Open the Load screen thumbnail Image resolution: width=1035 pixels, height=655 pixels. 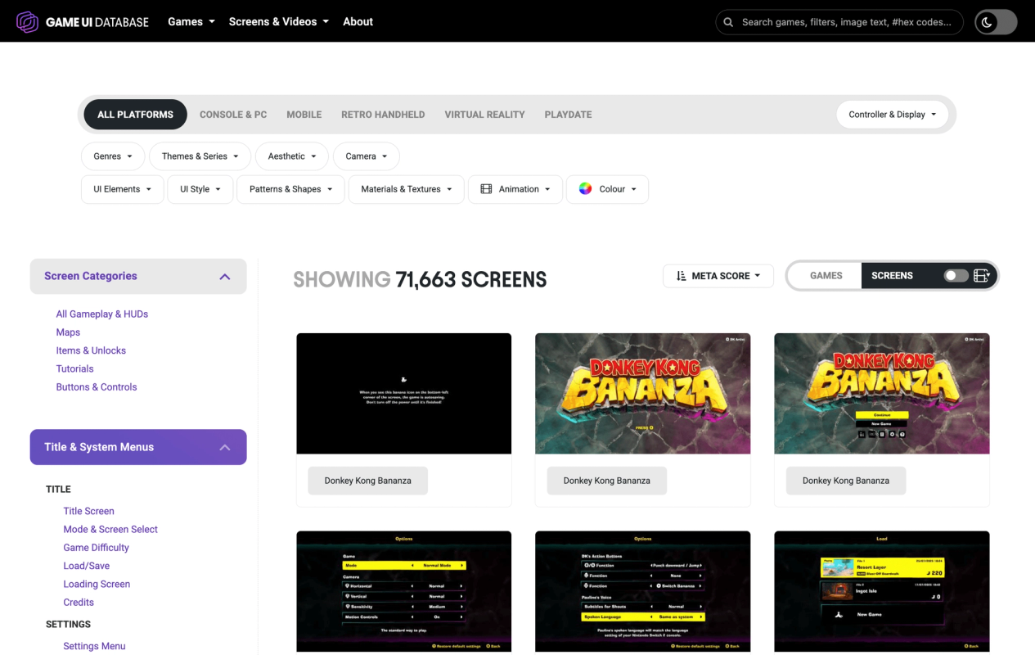pos(882,591)
